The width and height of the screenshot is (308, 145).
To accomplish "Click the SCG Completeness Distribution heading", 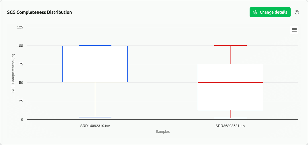I will pyautogui.click(x=39, y=12).
